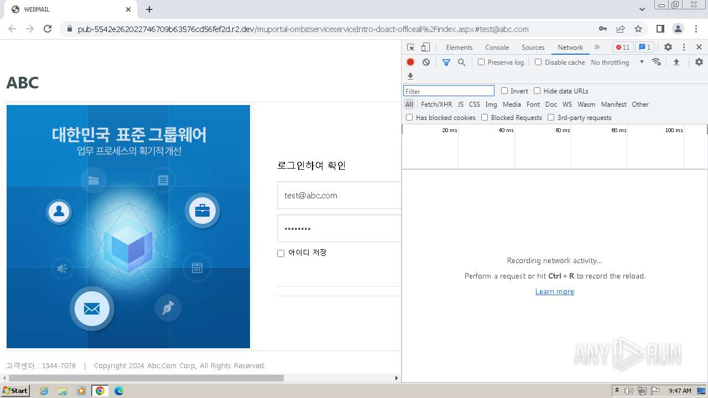Filter requests by Media type

click(512, 104)
